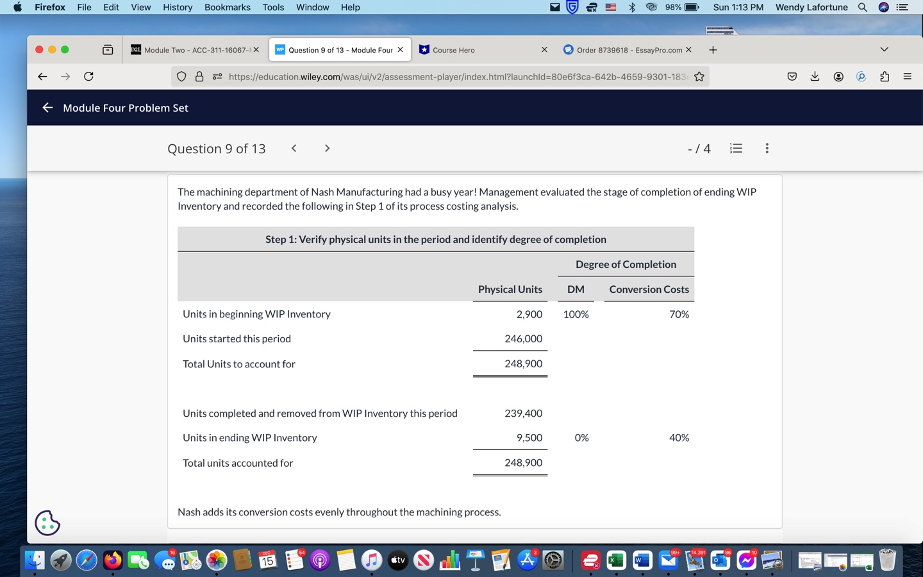This screenshot has width=923, height=577.
Task: Close the EssayPro order tab
Action: click(x=688, y=49)
